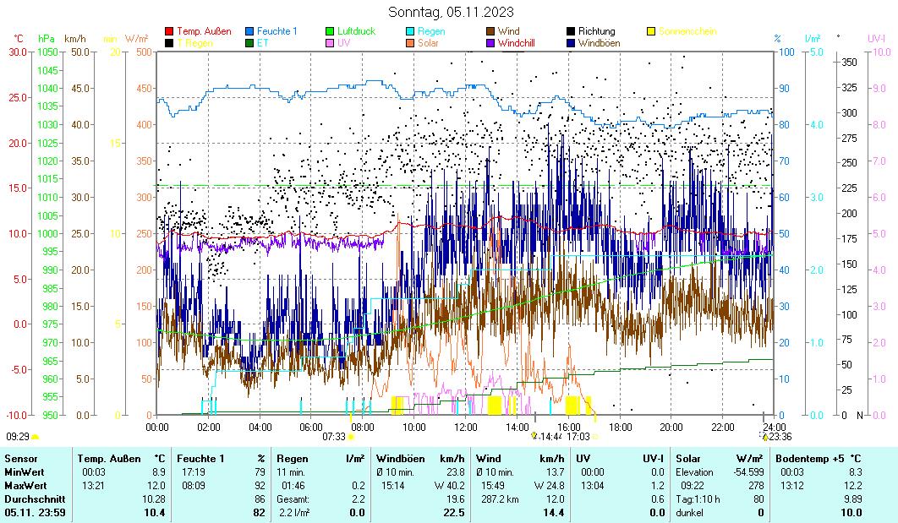Click the yellow Sonnenschein legend square
The height and width of the screenshot is (523, 898).
(652, 31)
